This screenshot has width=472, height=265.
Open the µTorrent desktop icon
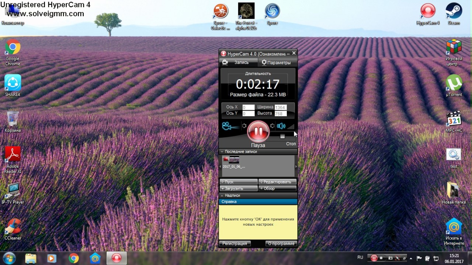454,86
